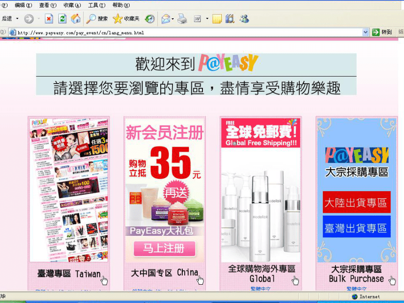Open the View (查看) menu
Viewport: 404px width, 303px height.
(x=48, y=5)
